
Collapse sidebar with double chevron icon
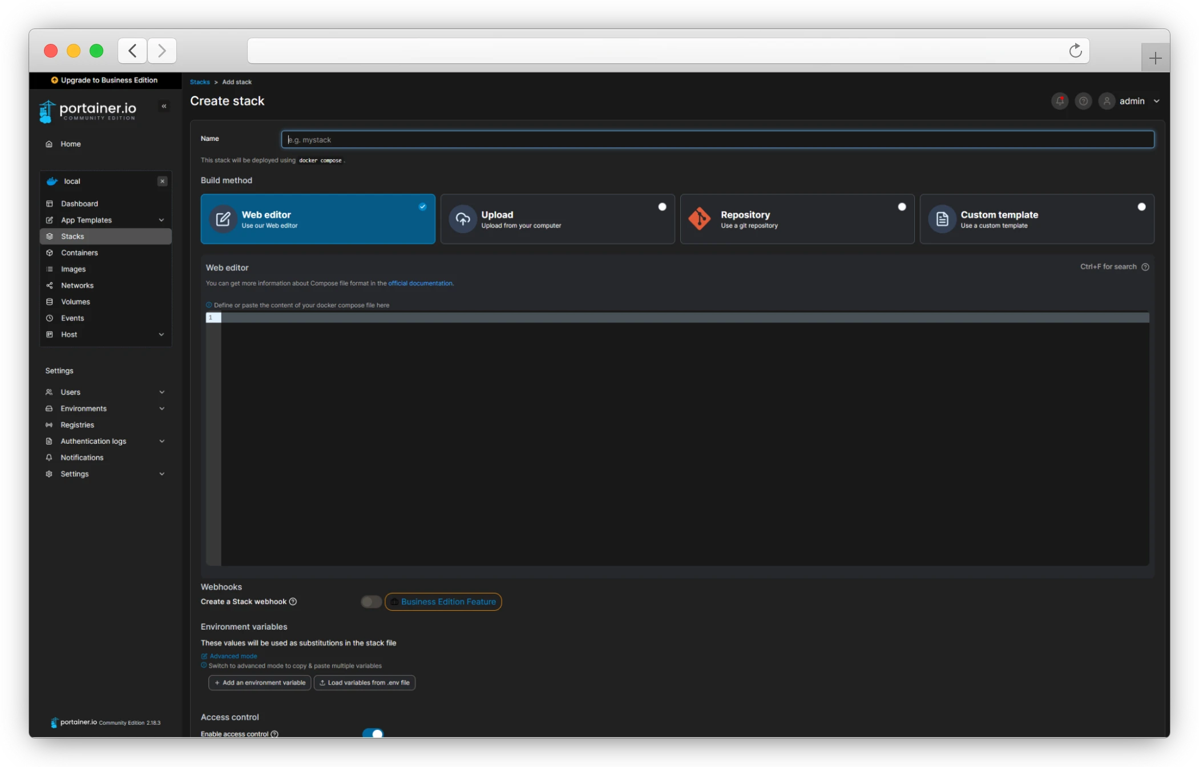point(164,106)
